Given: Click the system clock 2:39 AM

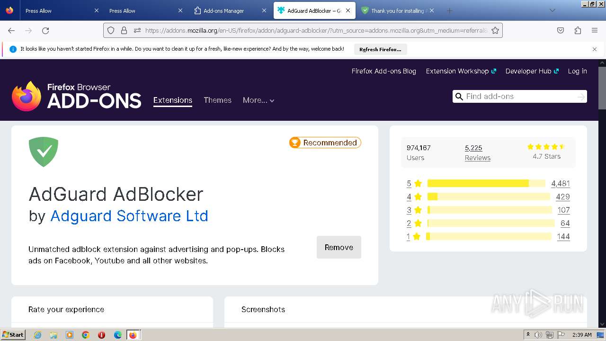Looking at the screenshot, I should pyautogui.click(x=582, y=335).
